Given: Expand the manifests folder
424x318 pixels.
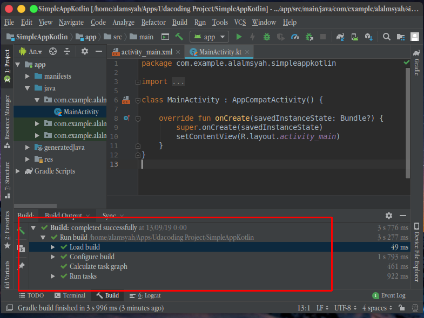Looking at the screenshot, I should pyautogui.click(x=28, y=77).
